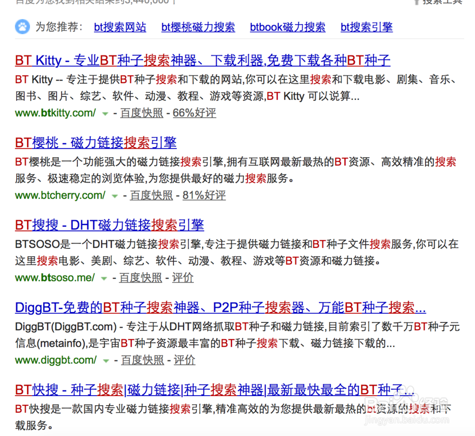Open the BT搜搜 DHT磁力链接搜索引擎 result title
Image resolution: width=475 pixels, height=436 pixels.
pyautogui.click(x=109, y=225)
